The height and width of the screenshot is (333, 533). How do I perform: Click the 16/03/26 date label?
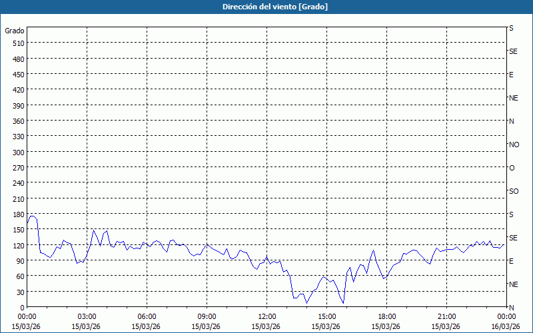click(x=505, y=326)
